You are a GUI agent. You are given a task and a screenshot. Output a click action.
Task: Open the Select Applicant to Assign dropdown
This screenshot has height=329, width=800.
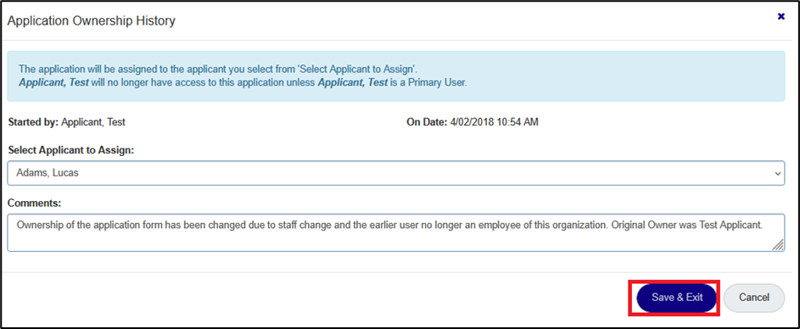tap(396, 173)
